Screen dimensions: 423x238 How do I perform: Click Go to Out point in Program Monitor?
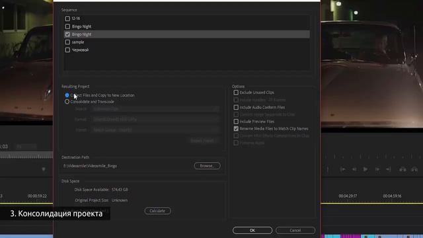tap(388, 169)
